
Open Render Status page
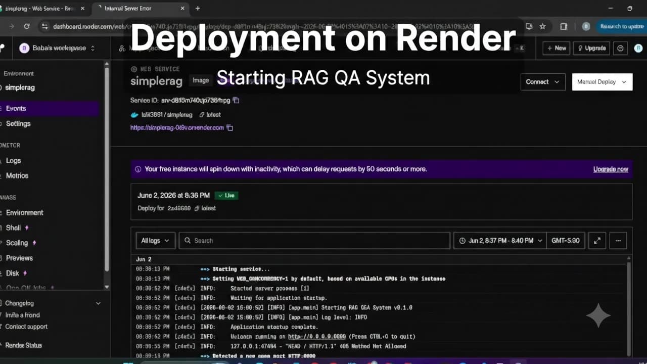[23, 345]
